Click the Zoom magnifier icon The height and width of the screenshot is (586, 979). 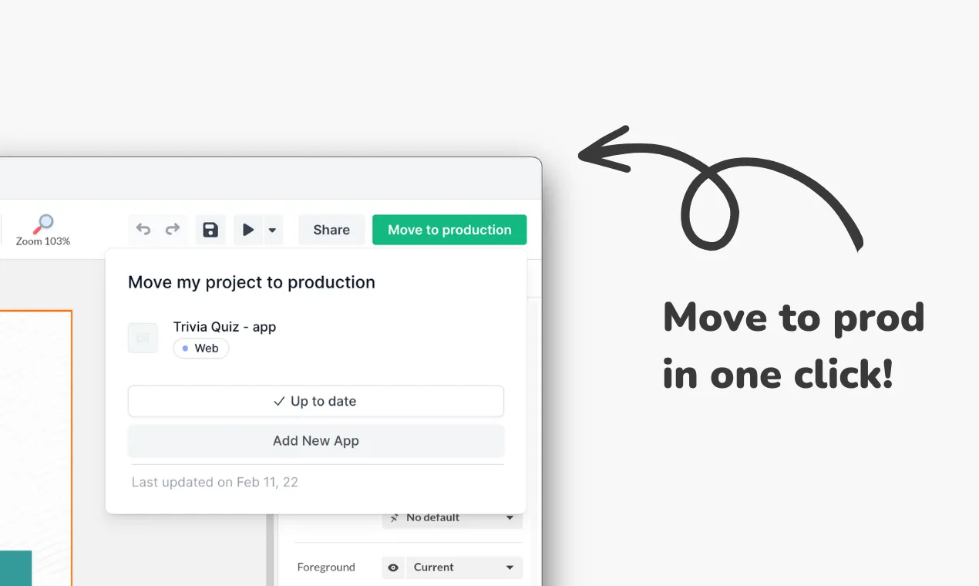[43, 224]
